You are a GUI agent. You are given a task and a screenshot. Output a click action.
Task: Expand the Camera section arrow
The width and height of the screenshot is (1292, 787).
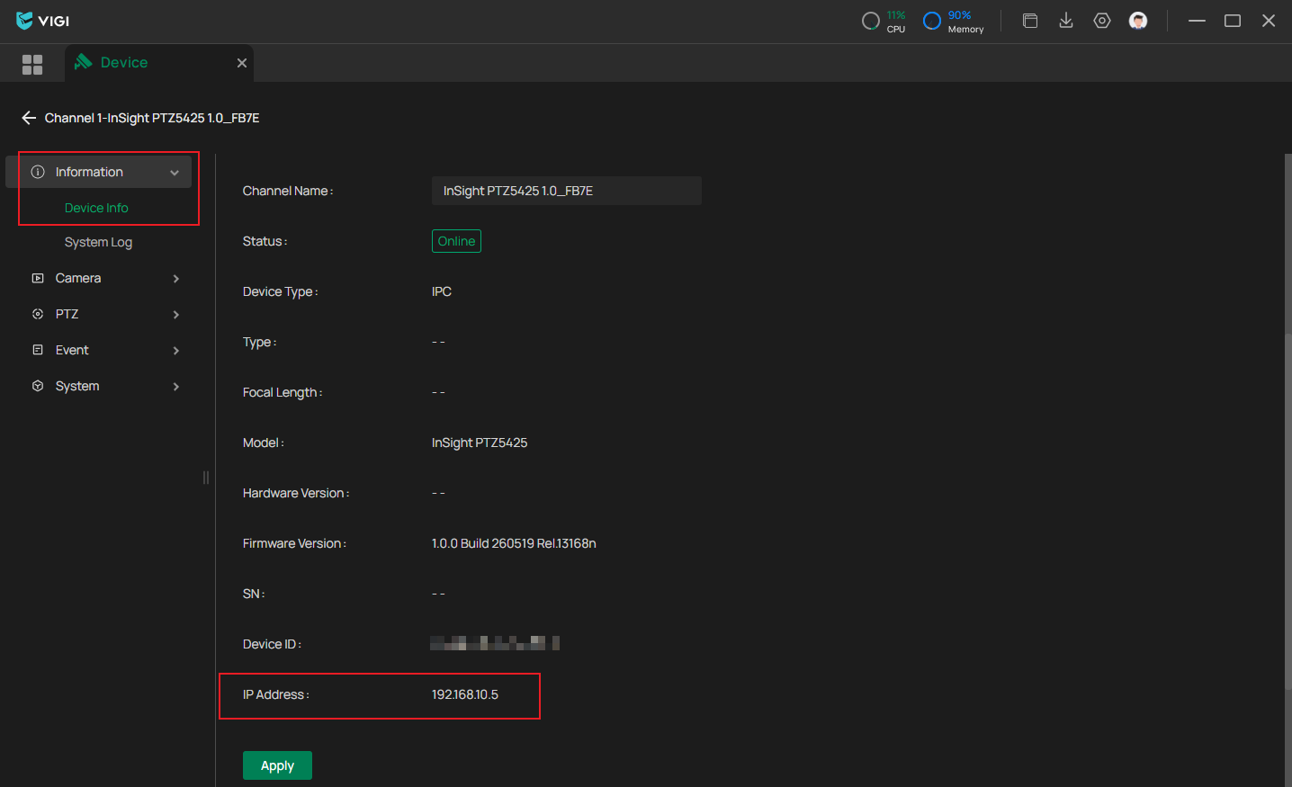click(x=175, y=279)
